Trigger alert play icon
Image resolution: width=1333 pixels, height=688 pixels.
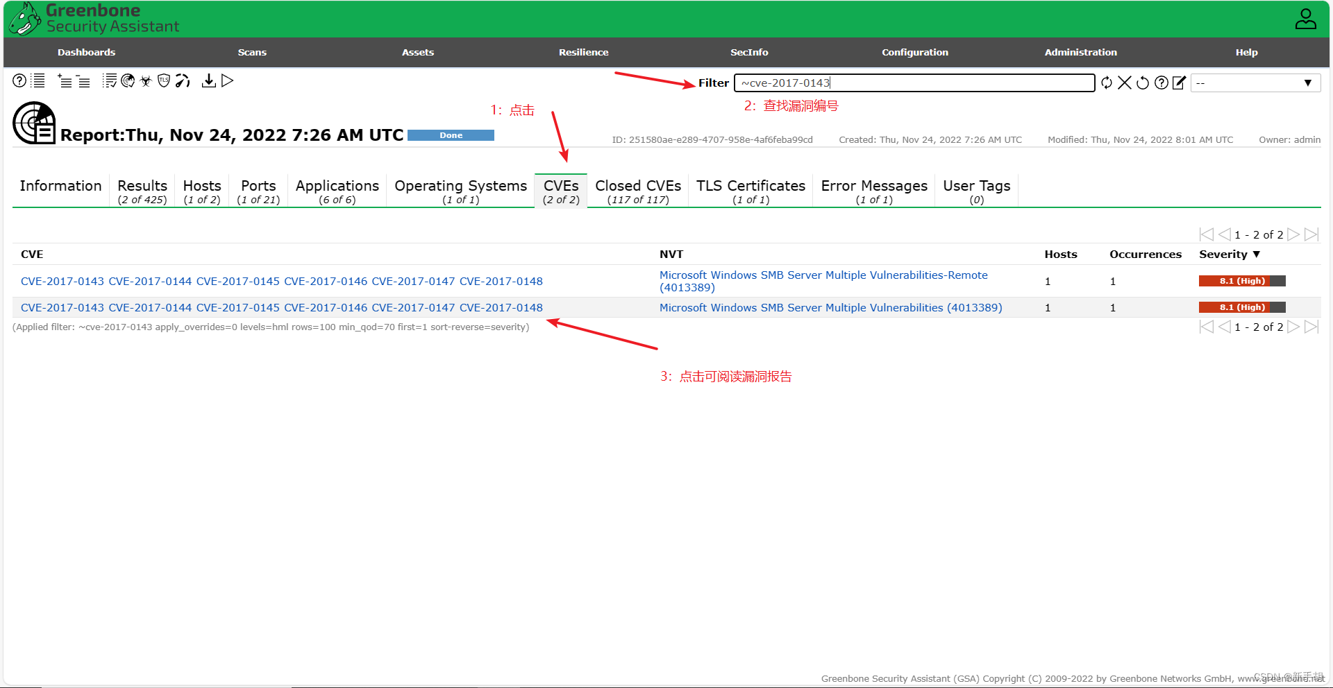227,80
